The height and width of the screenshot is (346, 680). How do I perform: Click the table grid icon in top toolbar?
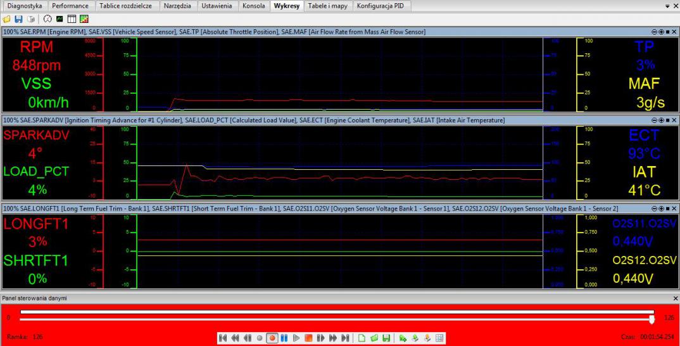[x=72, y=18]
